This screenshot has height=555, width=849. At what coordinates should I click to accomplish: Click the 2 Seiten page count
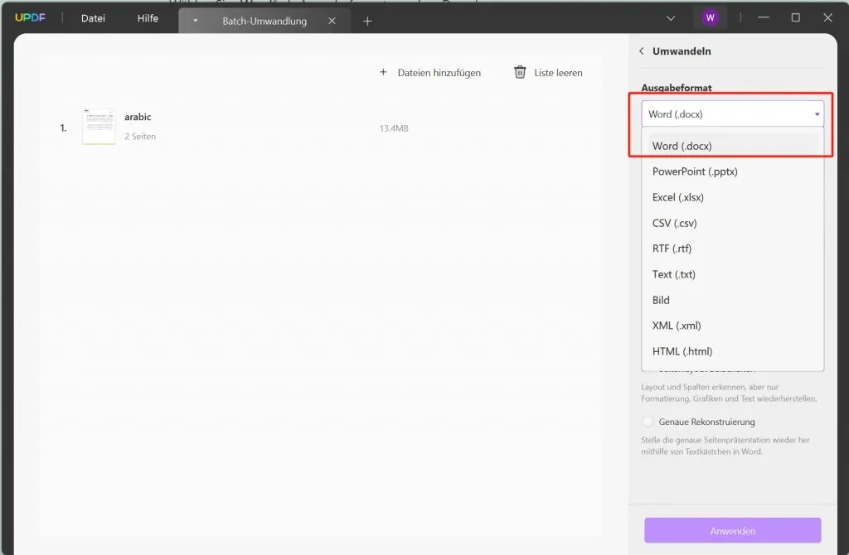tap(139, 137)
